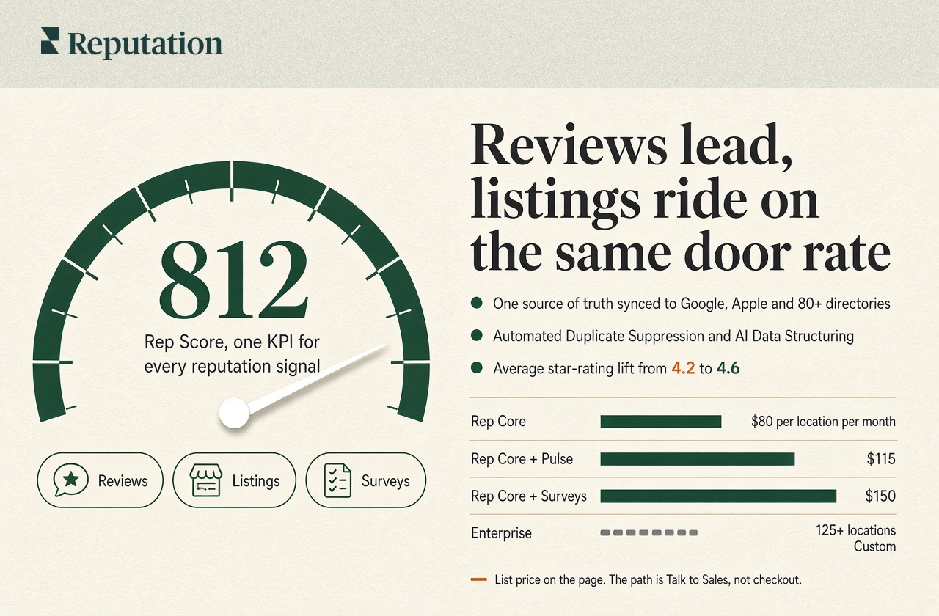Click "Automated Duplicate Suppression and AI Data Structuring"
The height and width of the screenshot is (616, 939).
[x=673, y=336]
